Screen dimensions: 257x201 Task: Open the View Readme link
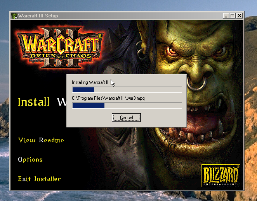(41, 140)
